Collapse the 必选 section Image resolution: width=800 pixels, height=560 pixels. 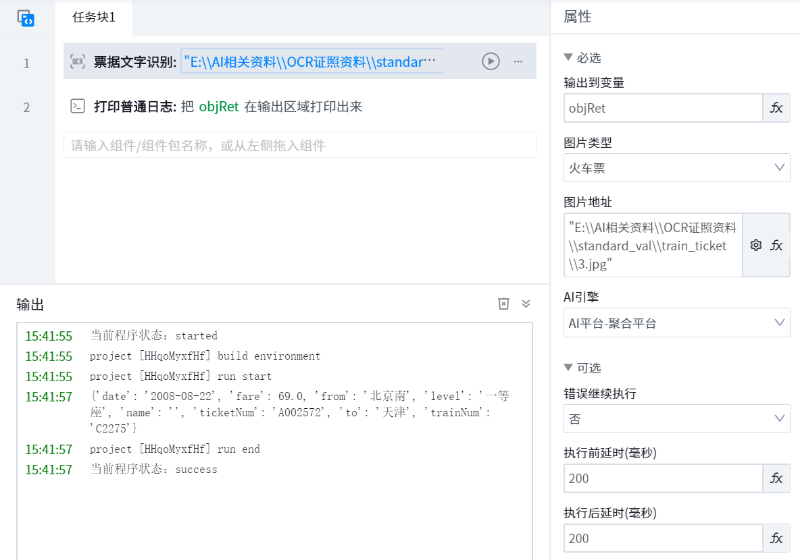point(568,57)
